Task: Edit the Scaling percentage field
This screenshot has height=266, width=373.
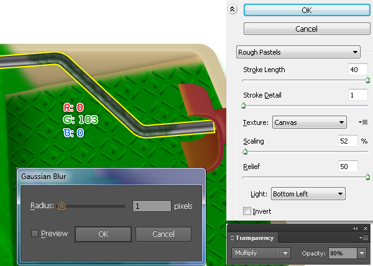Action: click(x=348, y=141)
